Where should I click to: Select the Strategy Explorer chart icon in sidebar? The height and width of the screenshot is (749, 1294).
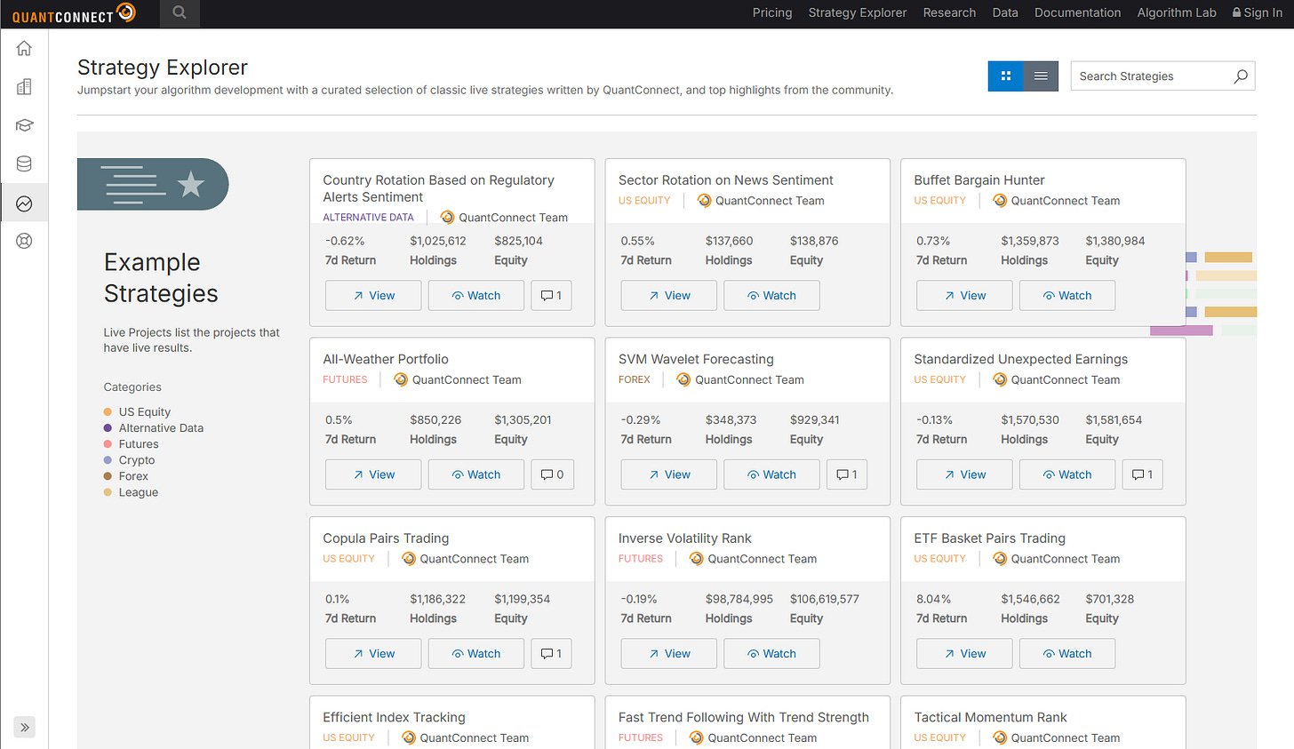(x=24, y=203)
